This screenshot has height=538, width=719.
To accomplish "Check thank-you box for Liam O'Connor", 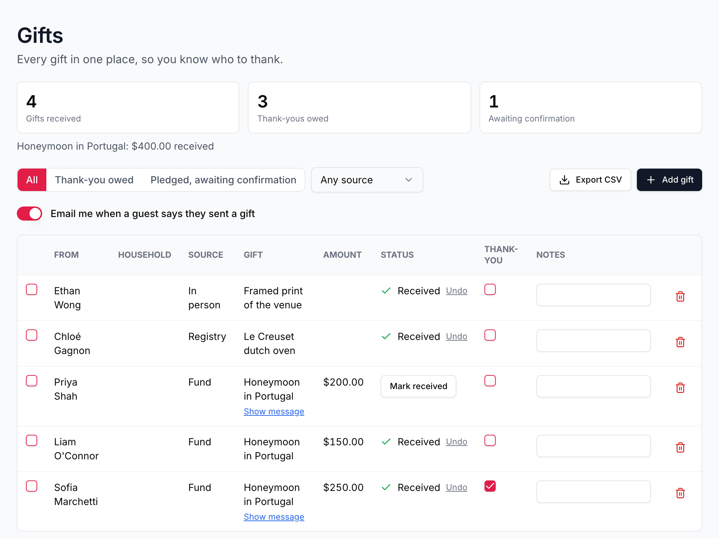I will tap(490, 440).
